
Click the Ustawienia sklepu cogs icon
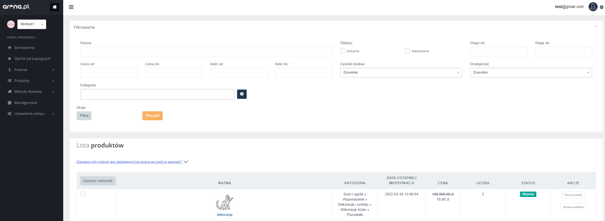click(10, 114)
